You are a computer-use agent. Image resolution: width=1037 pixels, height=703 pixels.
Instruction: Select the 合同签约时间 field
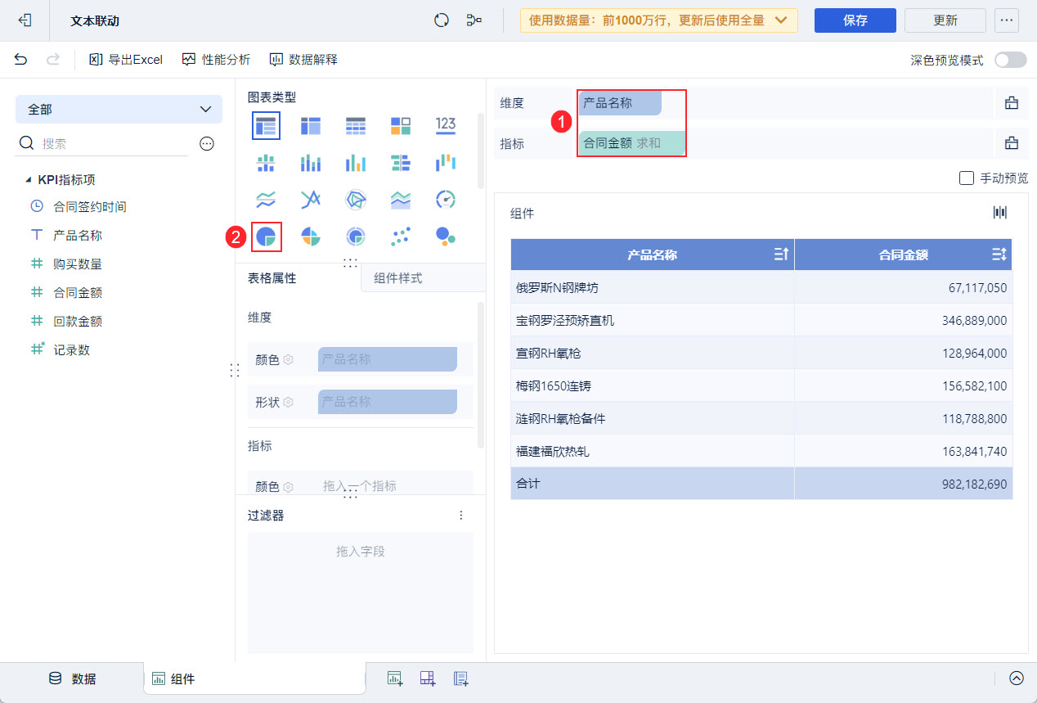[x=90, y=207]
